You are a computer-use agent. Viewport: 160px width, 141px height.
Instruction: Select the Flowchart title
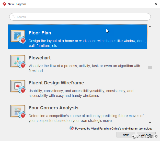[40, 58]
